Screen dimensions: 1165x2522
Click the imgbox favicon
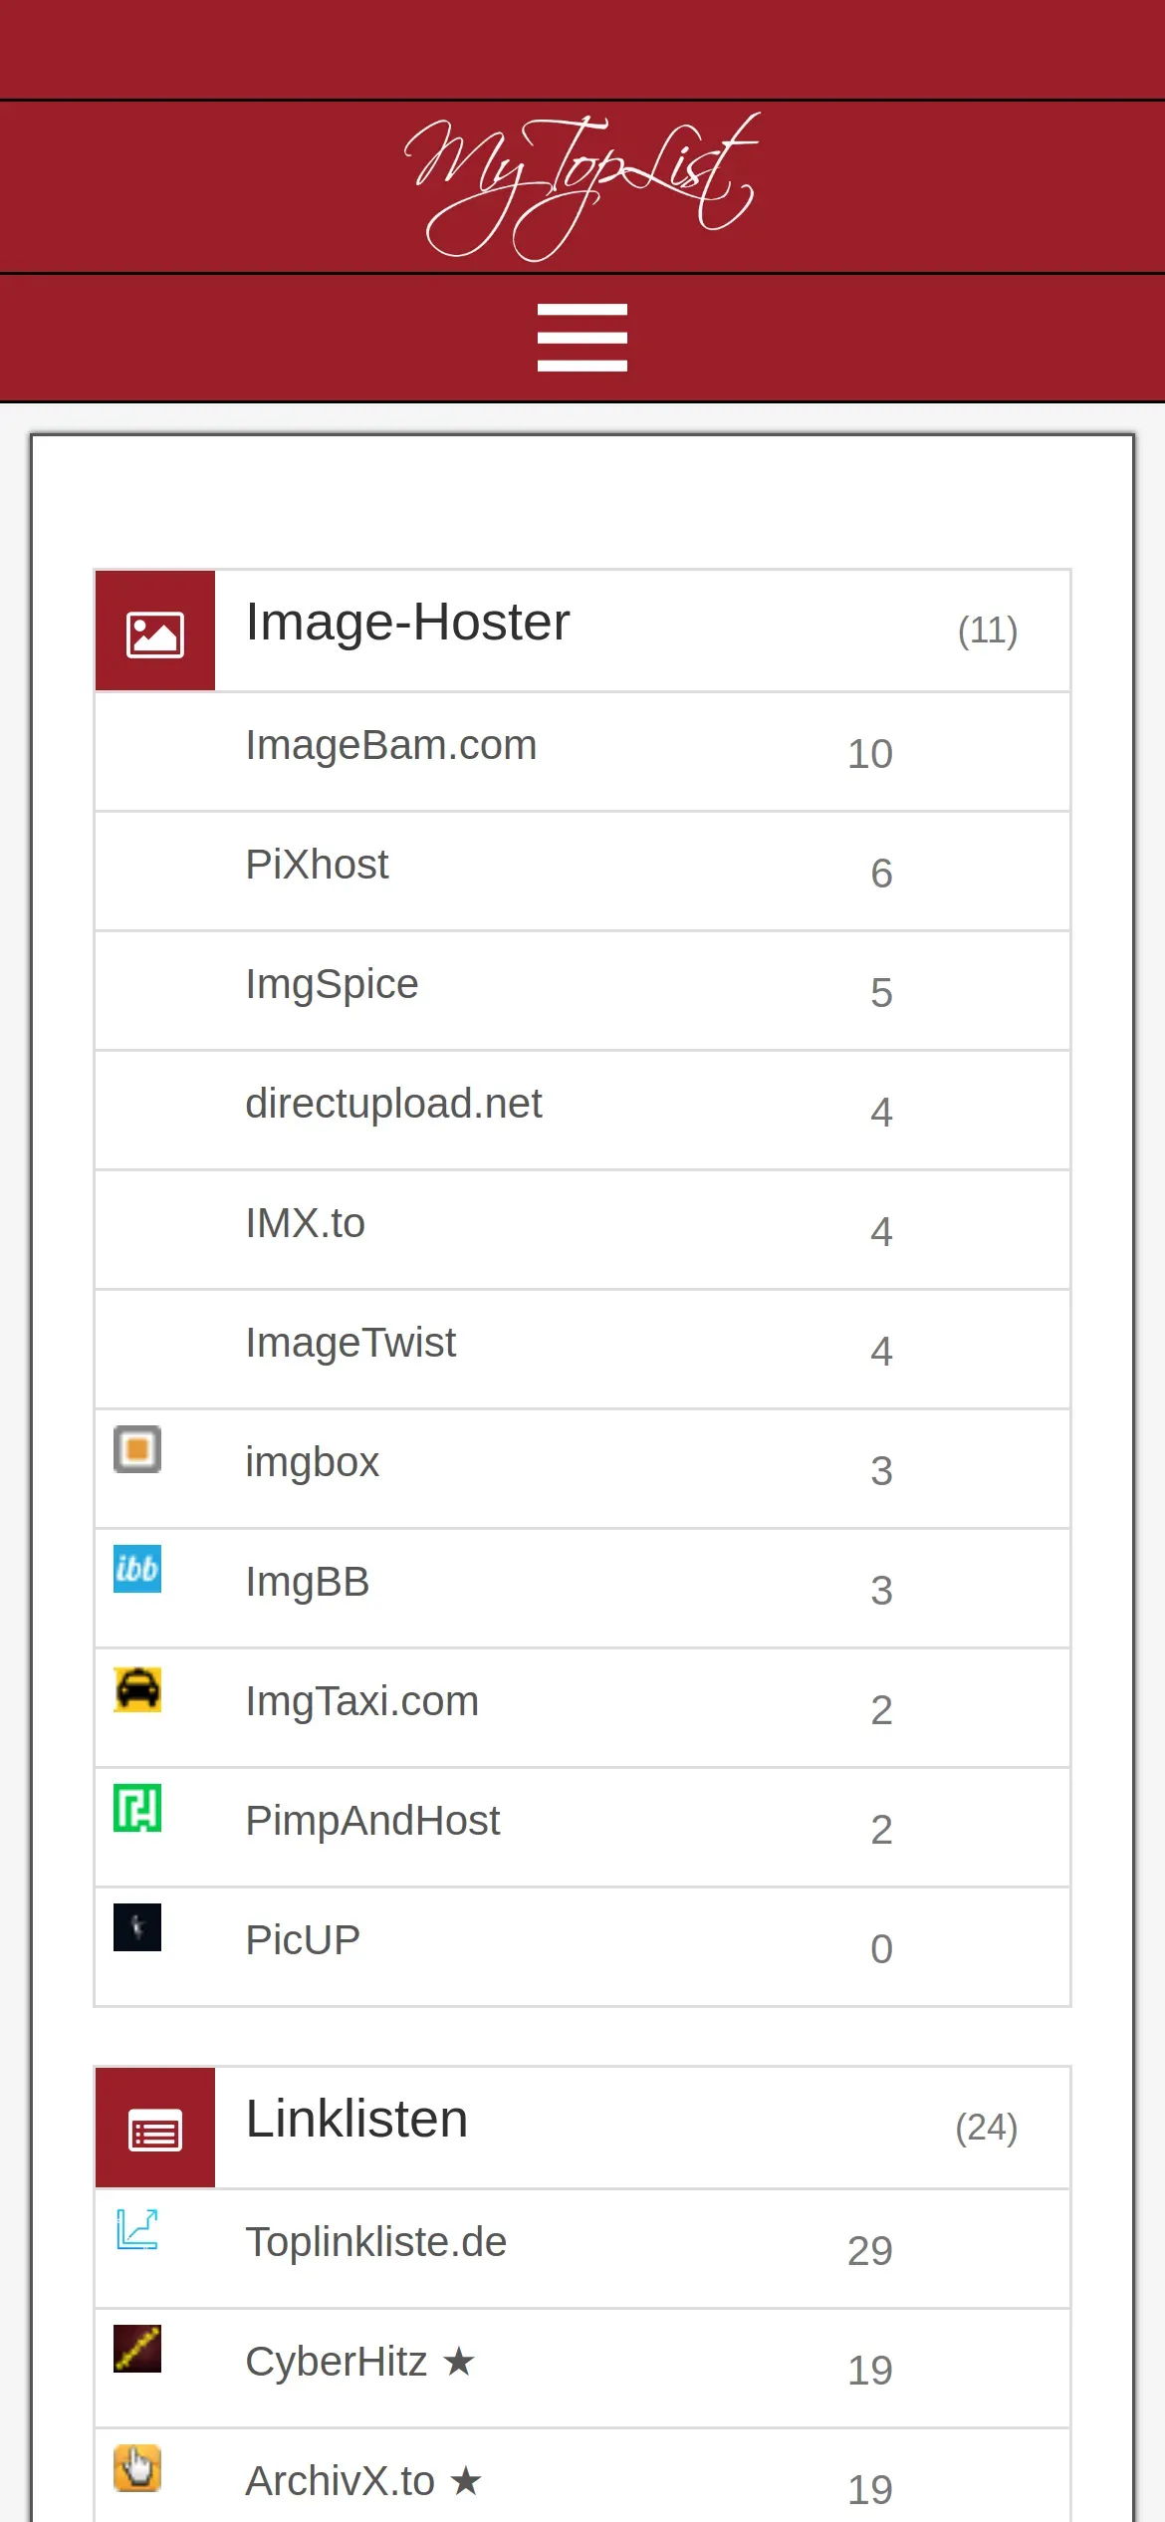click(137, 1449)
